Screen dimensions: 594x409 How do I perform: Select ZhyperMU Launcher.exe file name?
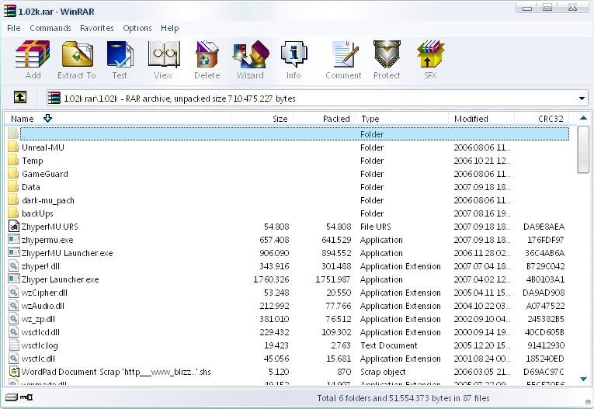pos(67,253)
